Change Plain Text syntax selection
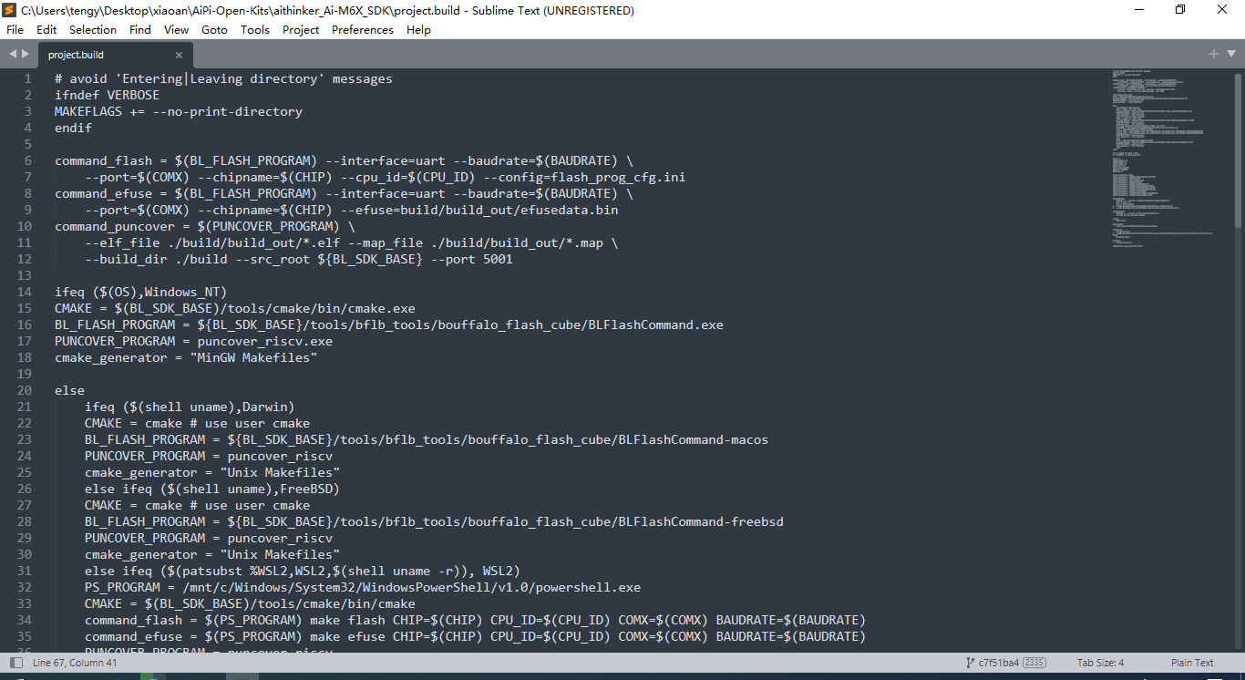This screenshot has width=1245, height=680. [x=1192, y=663]
